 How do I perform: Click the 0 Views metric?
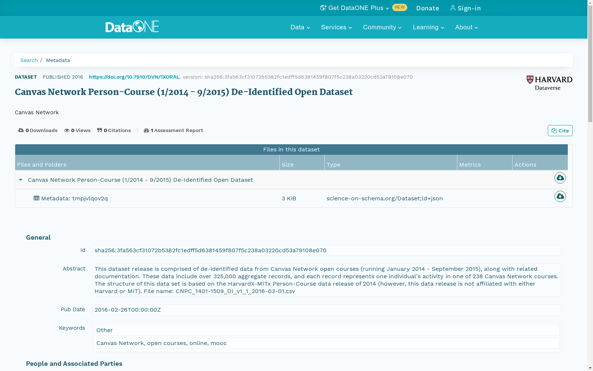pyautogui.click(x=77, y=130)
